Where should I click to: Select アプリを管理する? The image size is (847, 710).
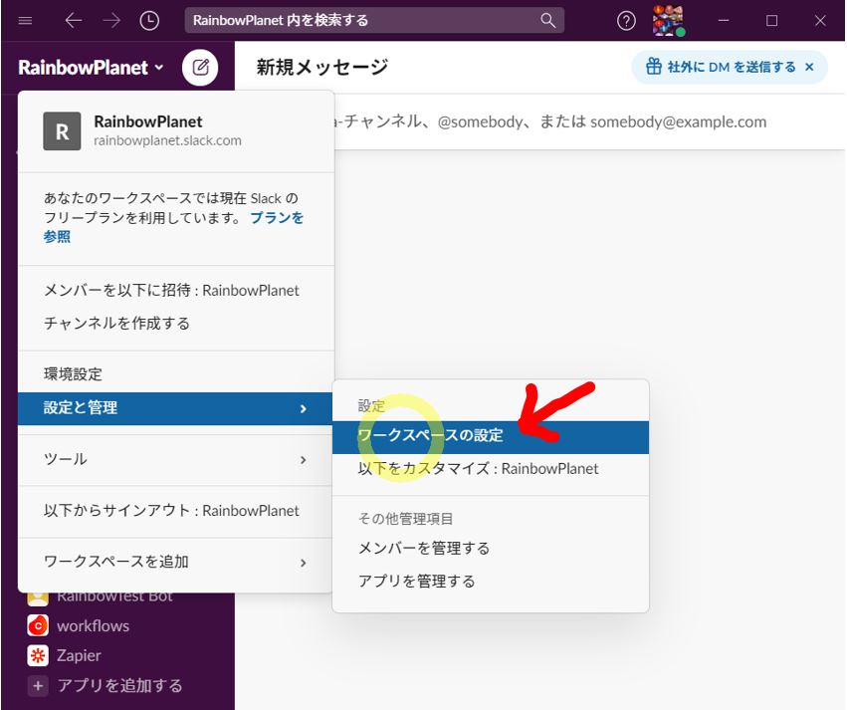coord(491,582)
